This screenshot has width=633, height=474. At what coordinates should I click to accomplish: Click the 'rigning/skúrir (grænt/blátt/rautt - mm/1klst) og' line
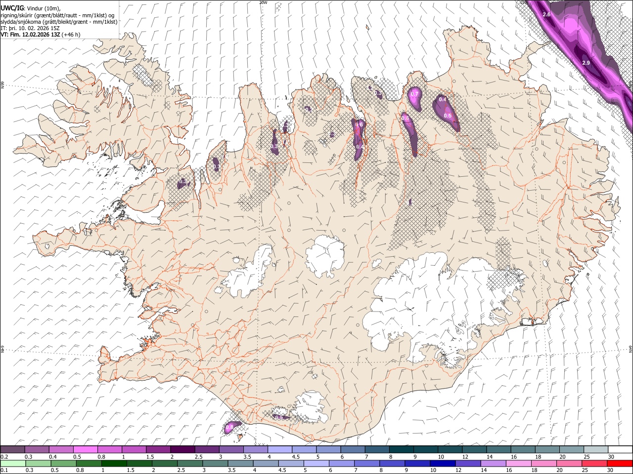[x=58, y=15]
